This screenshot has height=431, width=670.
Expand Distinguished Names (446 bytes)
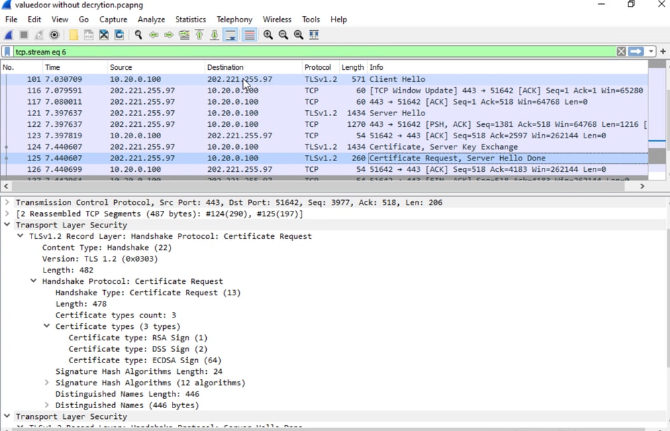coord(46,405)
